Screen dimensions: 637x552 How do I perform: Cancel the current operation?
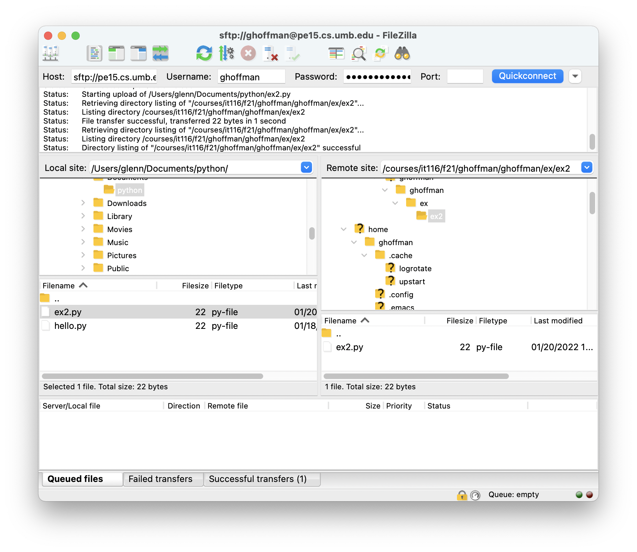[x=248, y=54]
